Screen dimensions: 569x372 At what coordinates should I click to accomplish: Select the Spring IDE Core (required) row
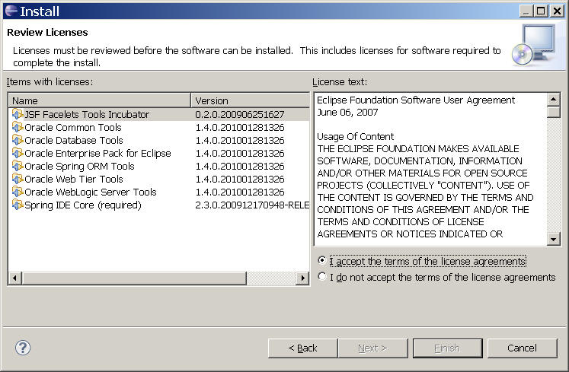pos(159,205)
